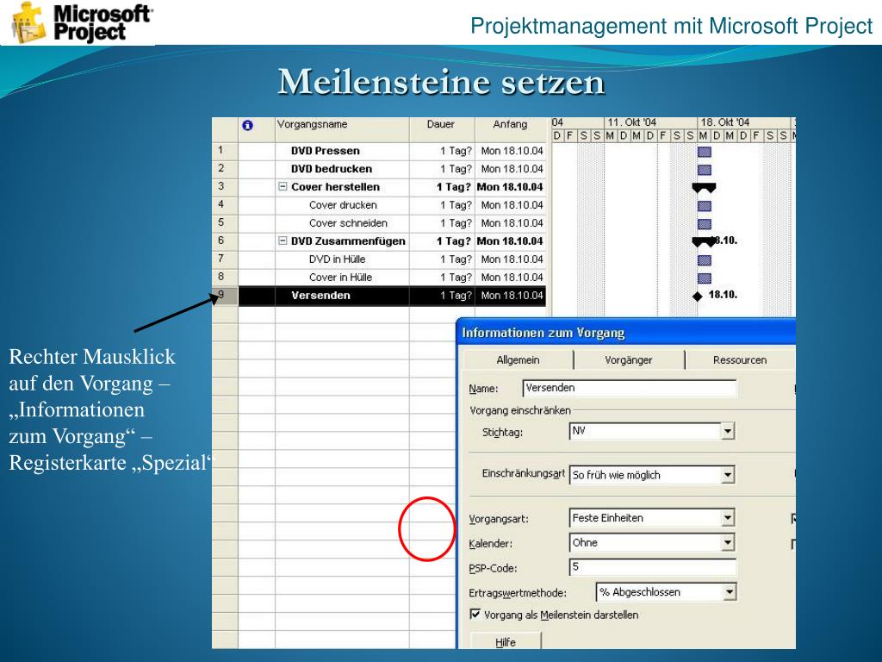Click the Versenden milestone diamond in Gantt chart
This screenshot has height=662, width=882.
(698, 297)
